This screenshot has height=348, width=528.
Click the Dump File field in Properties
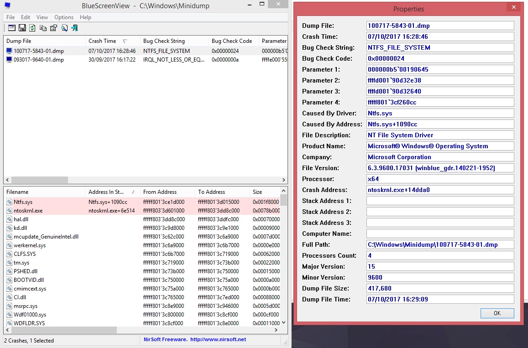pos(440,26)
